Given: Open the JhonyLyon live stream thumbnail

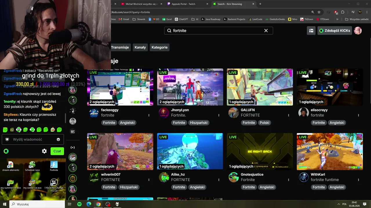Looking at the screenshot, I should [x=190, y=87].
